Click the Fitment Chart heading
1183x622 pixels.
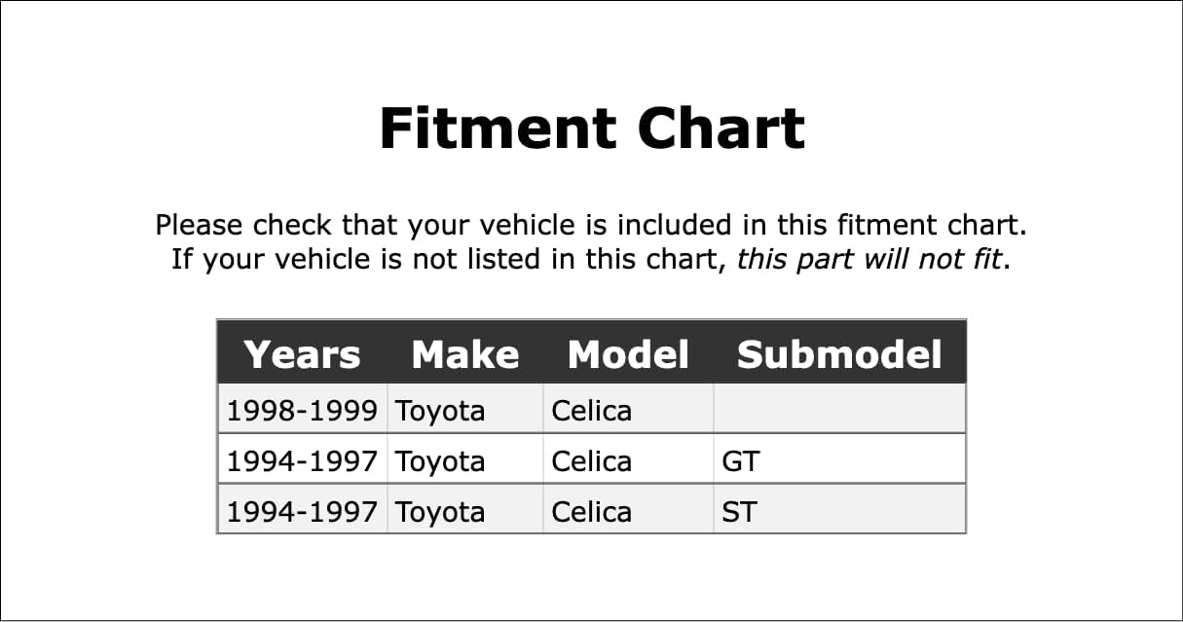591,128
